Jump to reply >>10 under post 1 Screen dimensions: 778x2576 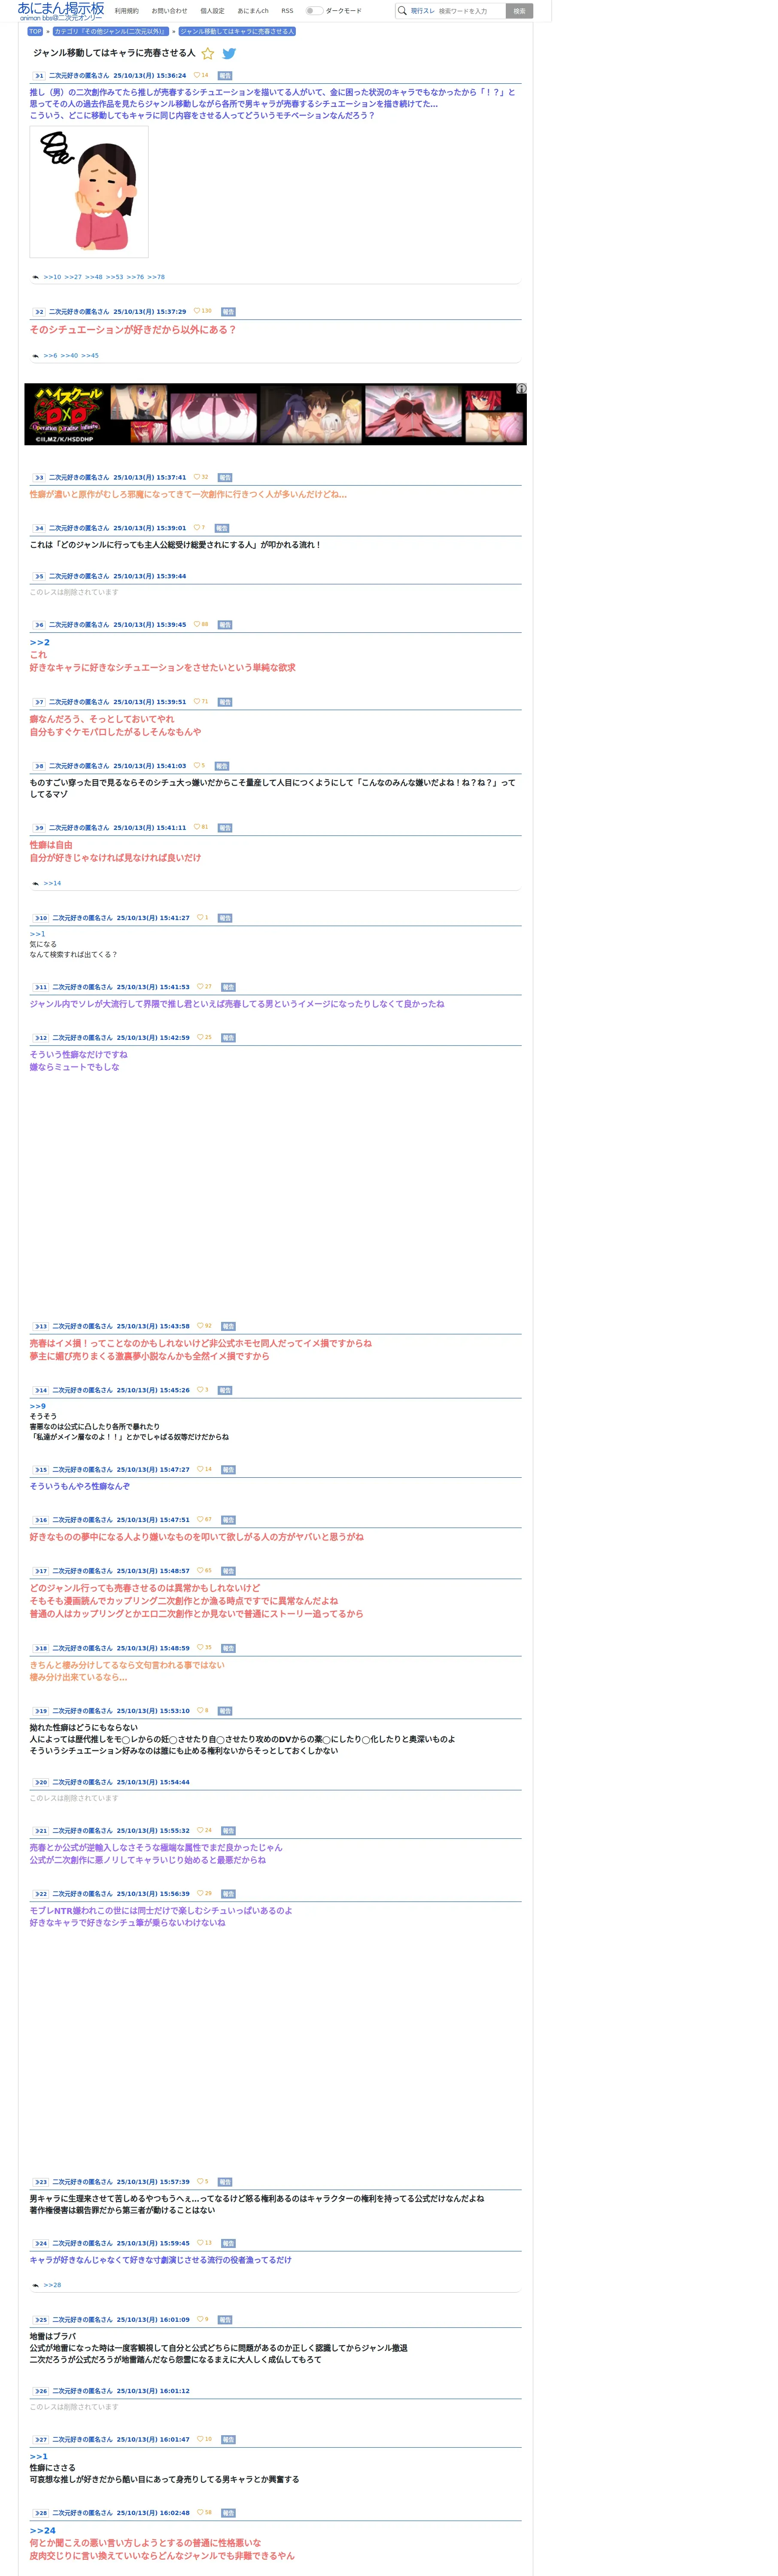(52, 277)
